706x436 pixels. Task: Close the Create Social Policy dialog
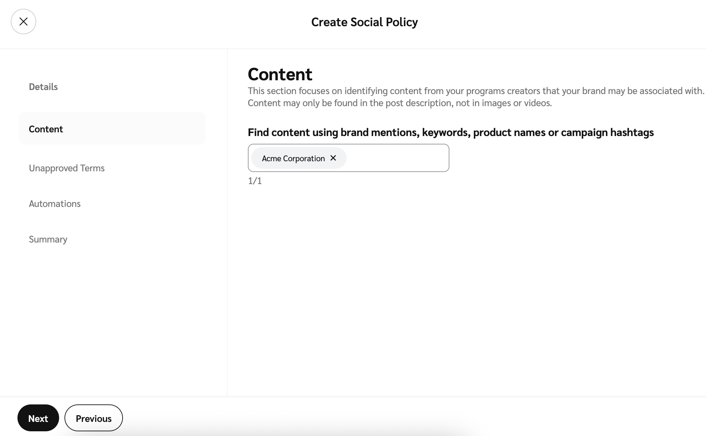point(24,21)
